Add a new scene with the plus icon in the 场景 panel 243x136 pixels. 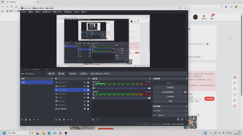[x=22, y=120]
